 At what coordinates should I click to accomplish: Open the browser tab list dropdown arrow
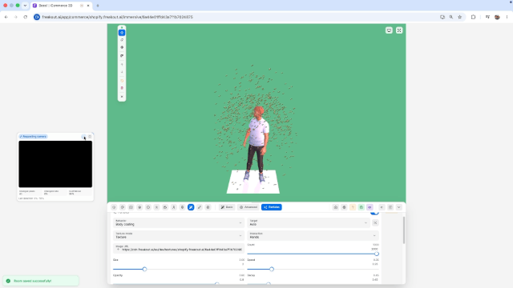pos(25,6)
